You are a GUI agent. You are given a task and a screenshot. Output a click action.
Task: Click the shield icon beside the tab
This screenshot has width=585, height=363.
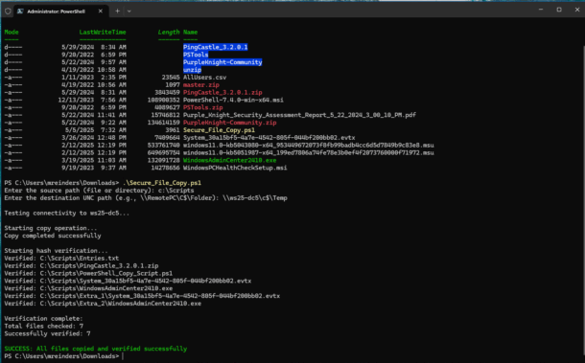8,11
